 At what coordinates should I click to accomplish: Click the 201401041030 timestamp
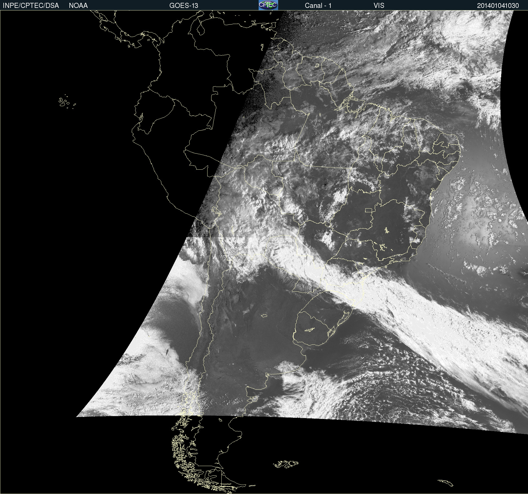(x=498, y=6)
